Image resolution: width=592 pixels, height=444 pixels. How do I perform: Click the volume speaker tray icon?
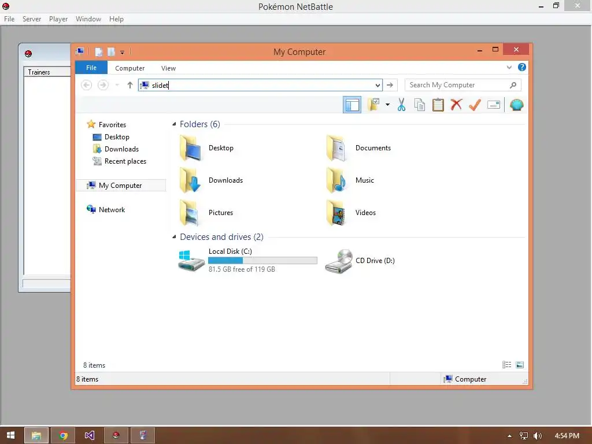538,436
